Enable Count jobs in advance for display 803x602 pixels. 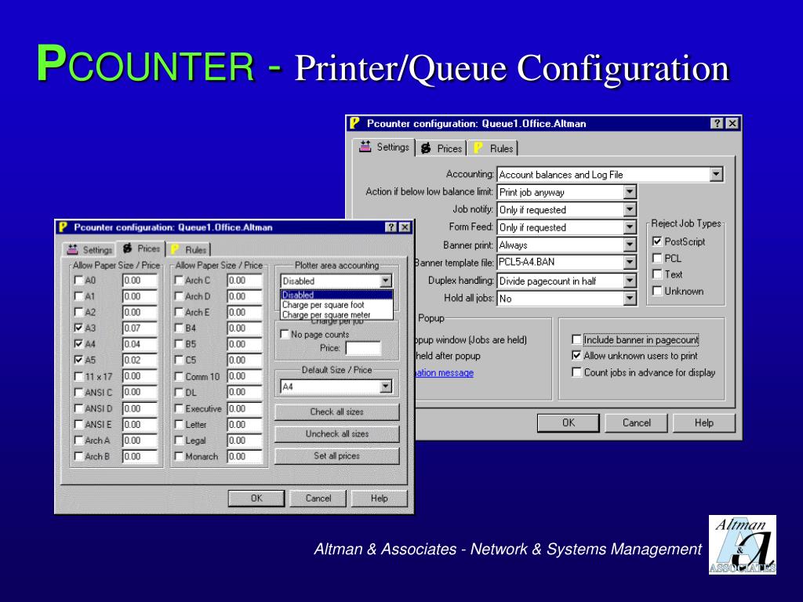(x=576, y=372)
